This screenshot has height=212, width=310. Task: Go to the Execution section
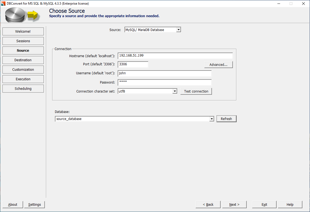(x=23, y=79)
